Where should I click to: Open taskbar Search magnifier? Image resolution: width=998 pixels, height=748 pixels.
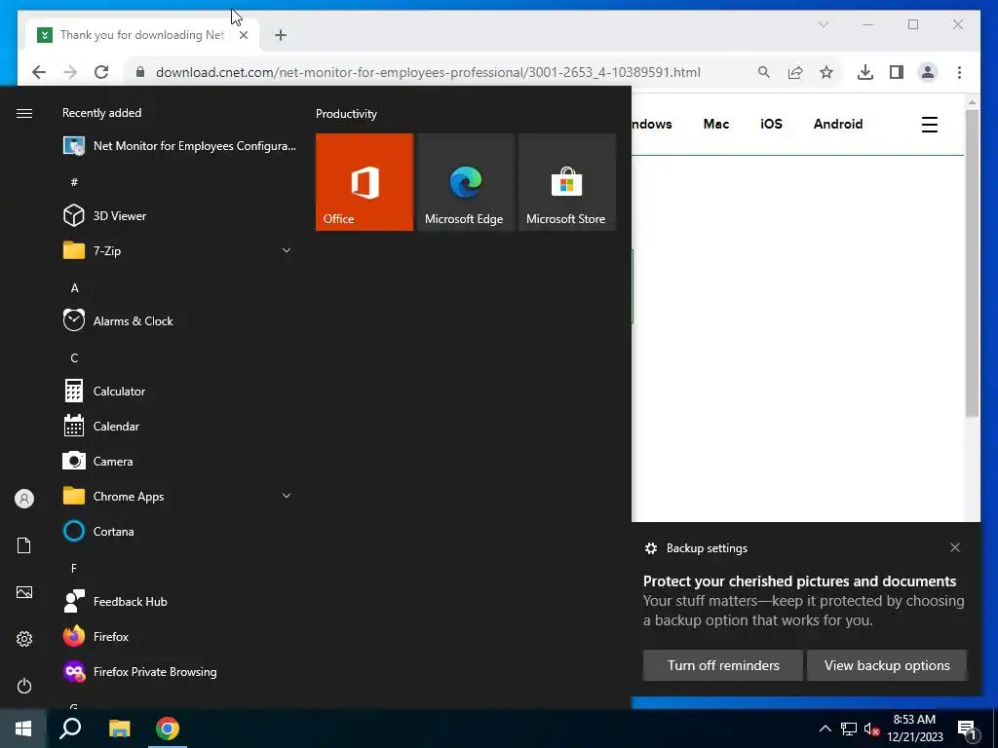click(70, 729)
